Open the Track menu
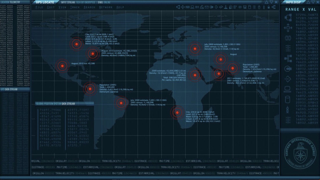The height and width of the screenshot is (180, 320). point(75,7)
